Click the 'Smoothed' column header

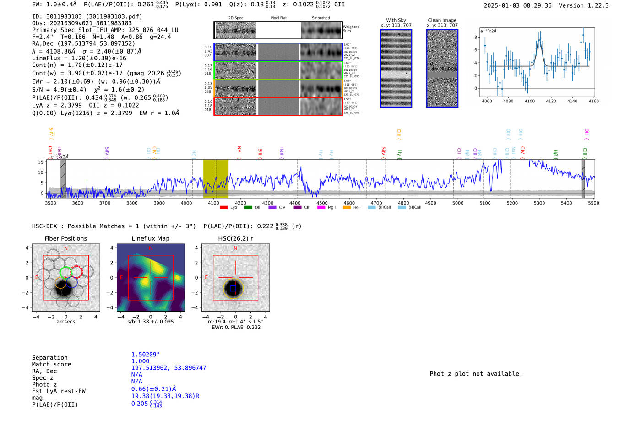(x=320, y=18)
